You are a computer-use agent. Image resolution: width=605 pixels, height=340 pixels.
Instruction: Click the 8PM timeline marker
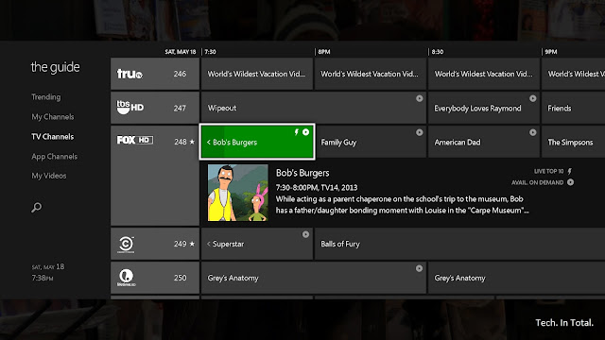point(323,52)
